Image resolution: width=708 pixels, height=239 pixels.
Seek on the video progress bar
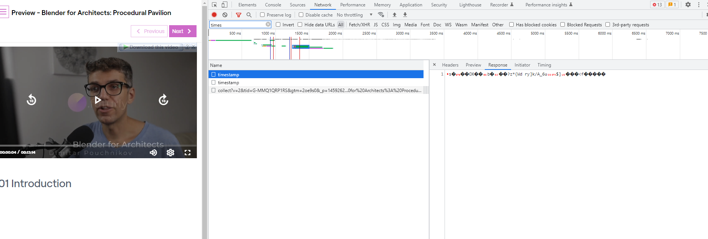pyautogui.click(x=98, y=145)
